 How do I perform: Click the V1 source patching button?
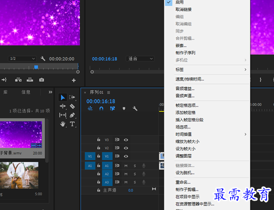90,156
